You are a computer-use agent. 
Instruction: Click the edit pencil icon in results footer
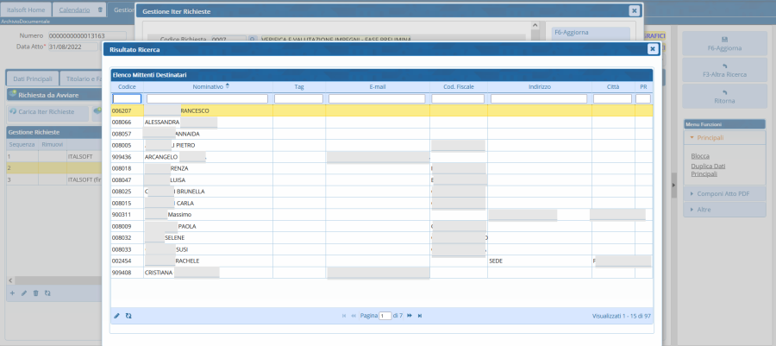click(x=117, y=316)
